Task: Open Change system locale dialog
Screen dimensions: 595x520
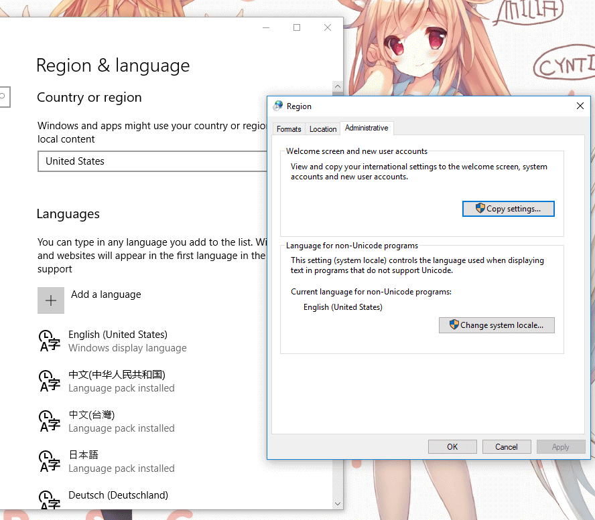Action: (497, 325)
